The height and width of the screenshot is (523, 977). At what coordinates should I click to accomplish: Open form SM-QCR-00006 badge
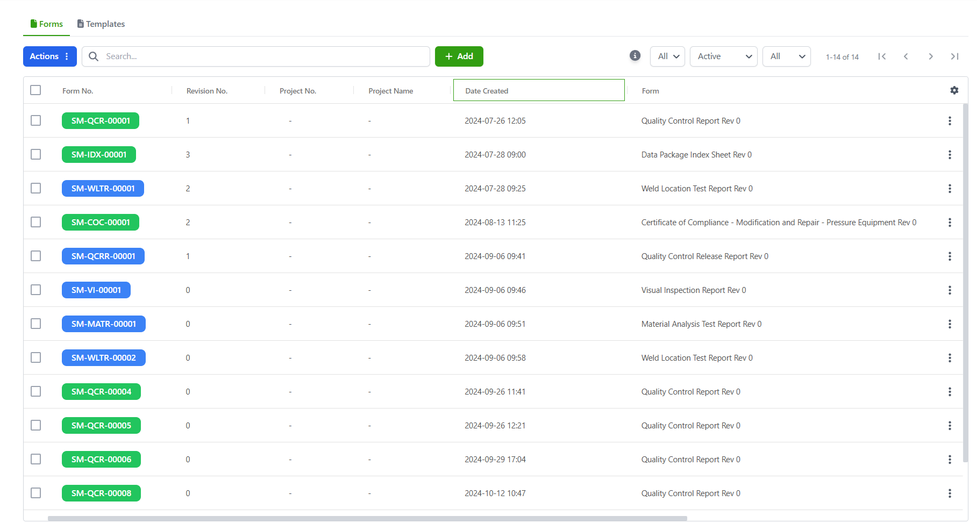[x=101, y=460]
